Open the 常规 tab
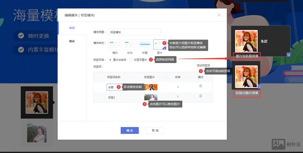Viewport: 303px width, 153px height. pyautogui.click(x=72, y=28)
